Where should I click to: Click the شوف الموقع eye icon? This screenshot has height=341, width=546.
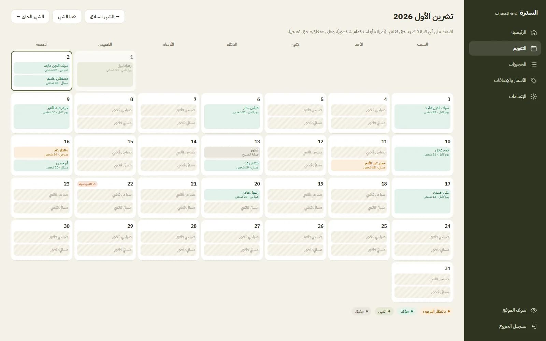tap(534, 310)
